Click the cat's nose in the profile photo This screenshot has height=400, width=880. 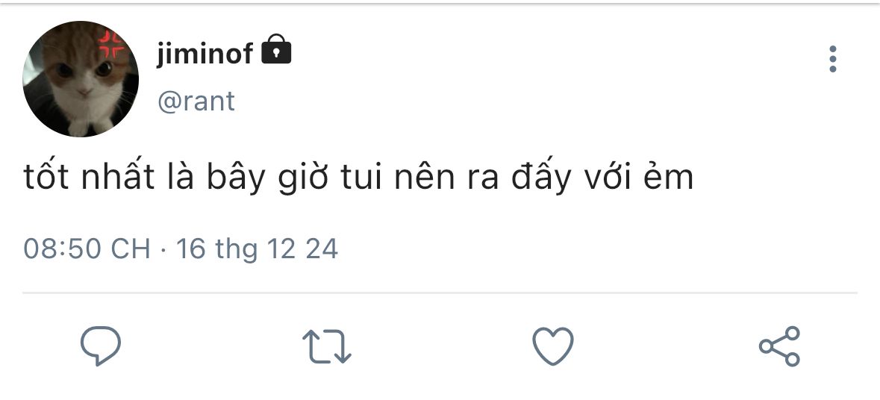pos(85,92)
